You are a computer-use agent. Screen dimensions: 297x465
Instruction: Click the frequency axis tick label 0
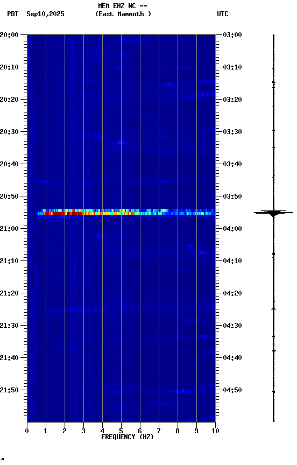click(27, 431)
